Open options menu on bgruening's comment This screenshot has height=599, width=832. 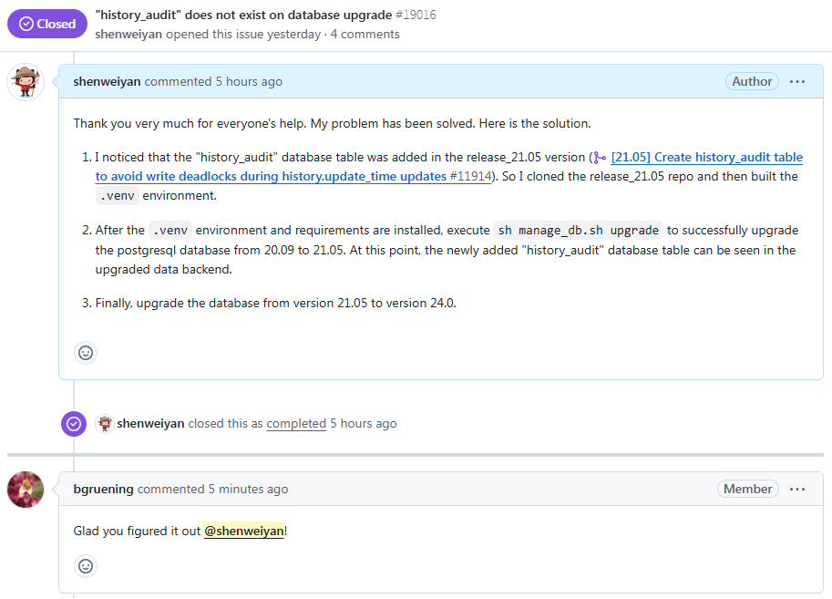(797, 489)
